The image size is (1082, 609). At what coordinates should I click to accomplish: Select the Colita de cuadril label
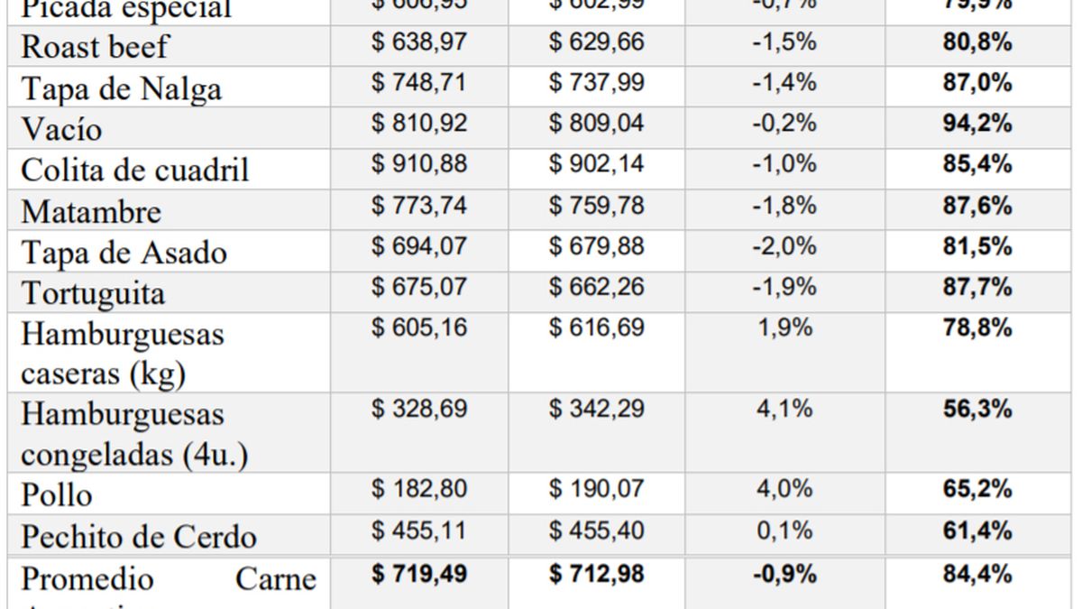point(135,171)
